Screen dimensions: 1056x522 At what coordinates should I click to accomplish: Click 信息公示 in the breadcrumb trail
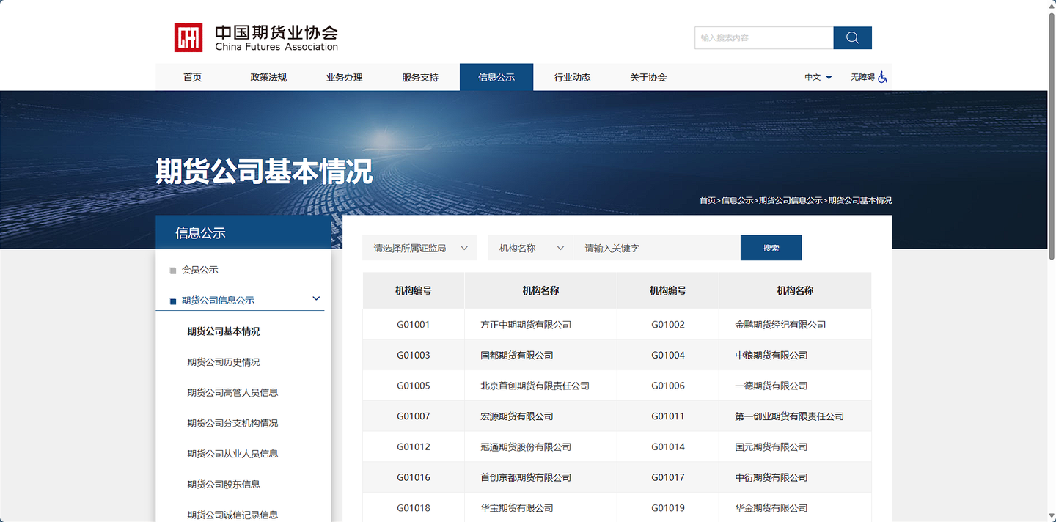737,200
